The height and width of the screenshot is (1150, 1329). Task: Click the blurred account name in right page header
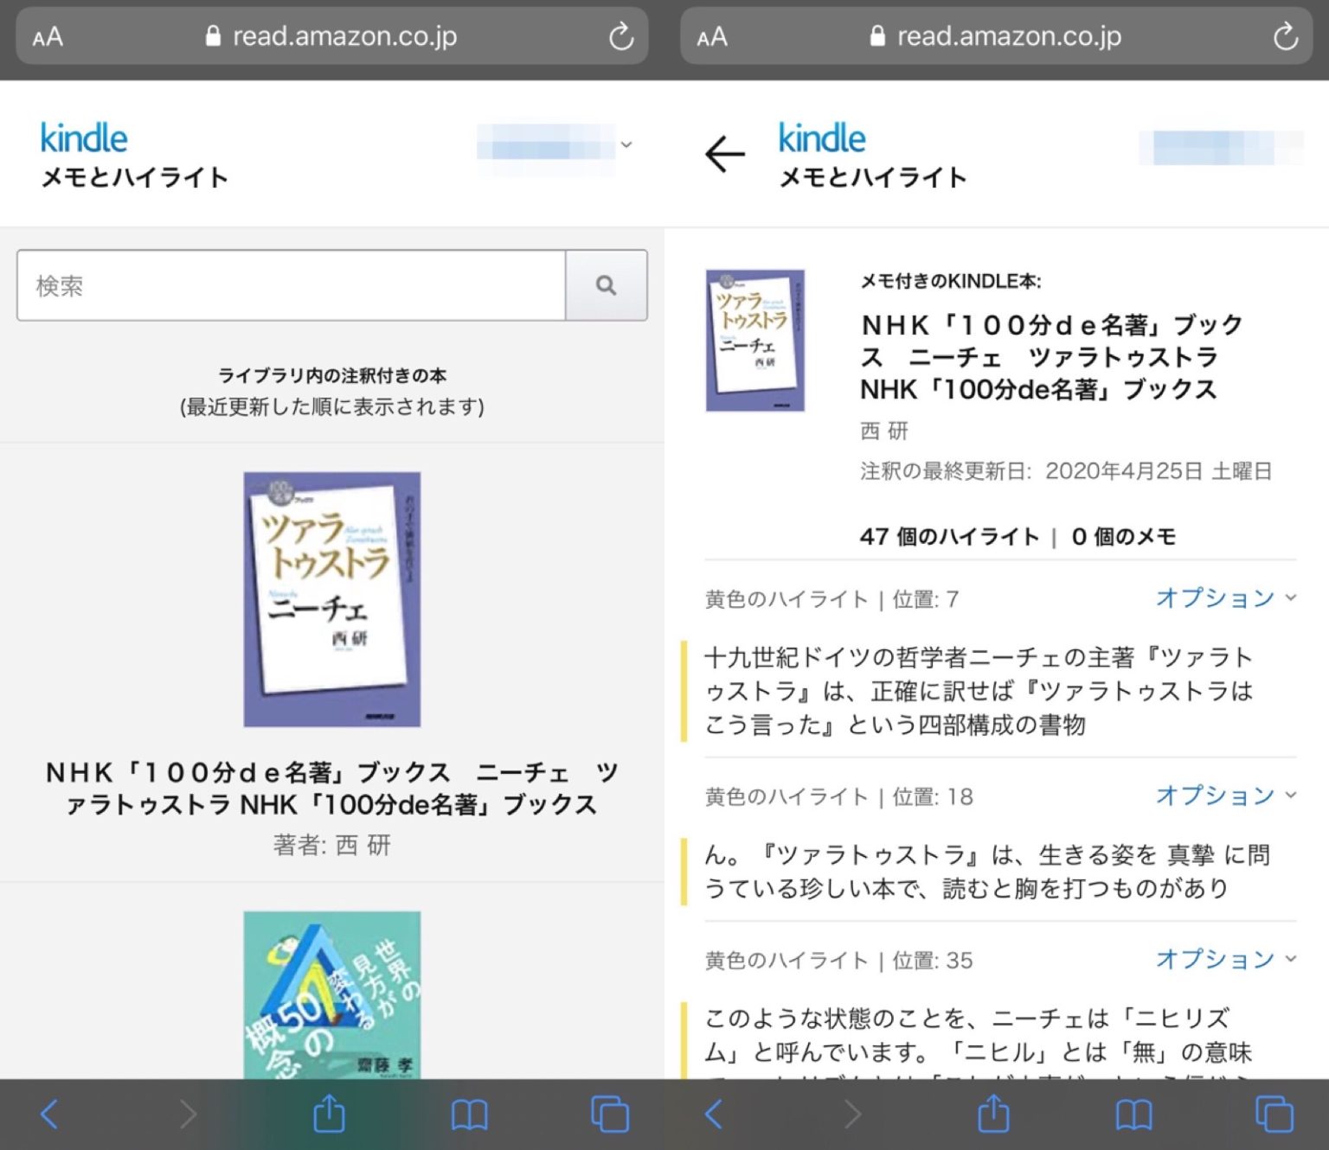[x=1221, y=147]
